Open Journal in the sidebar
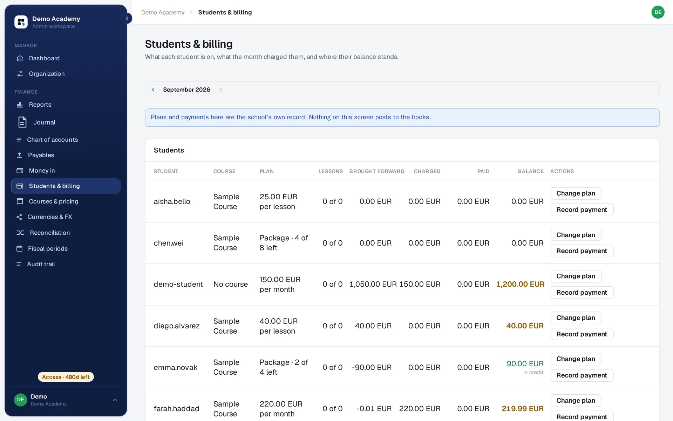Viewport: 673px width, 421px height. 66,122
